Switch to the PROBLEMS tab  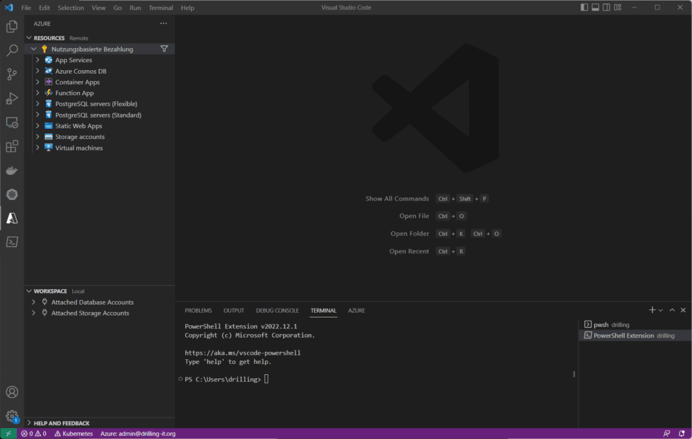pyautogui.click(x=198, y=311)
